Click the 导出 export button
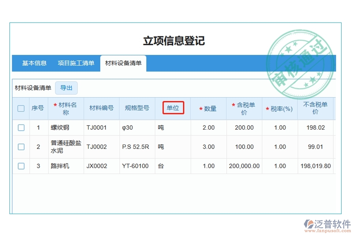 pyautogui.click(x=66, y=88)
